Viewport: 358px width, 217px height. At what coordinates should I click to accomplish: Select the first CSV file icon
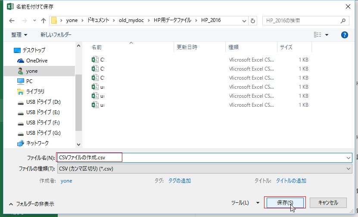tap(95, 59)
